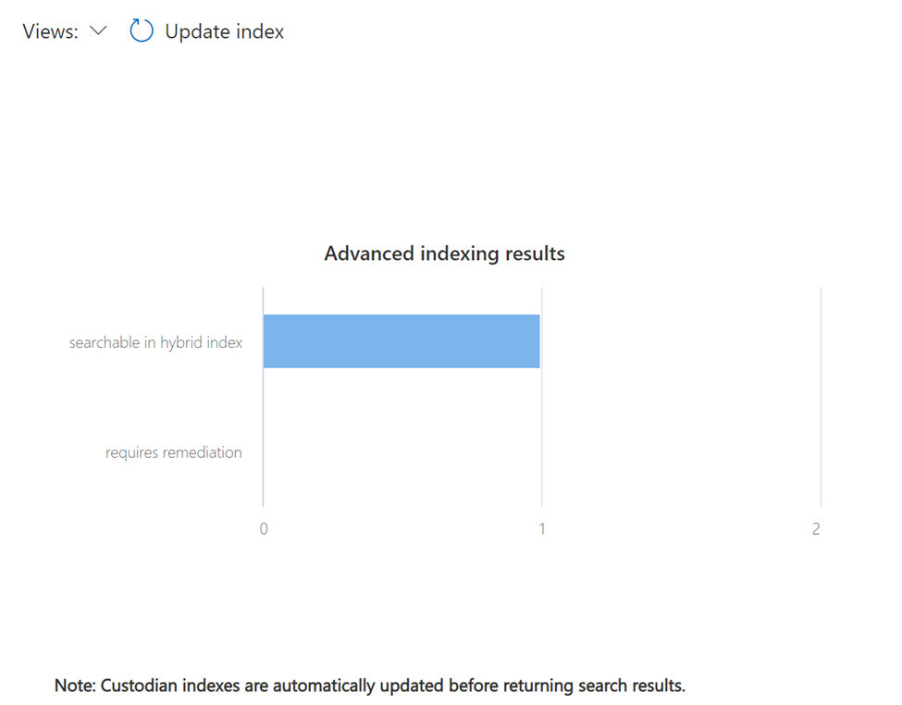The image size is (902, 705).
Task: Click the empty requires remediation bar row
Action: coord(542,451)
